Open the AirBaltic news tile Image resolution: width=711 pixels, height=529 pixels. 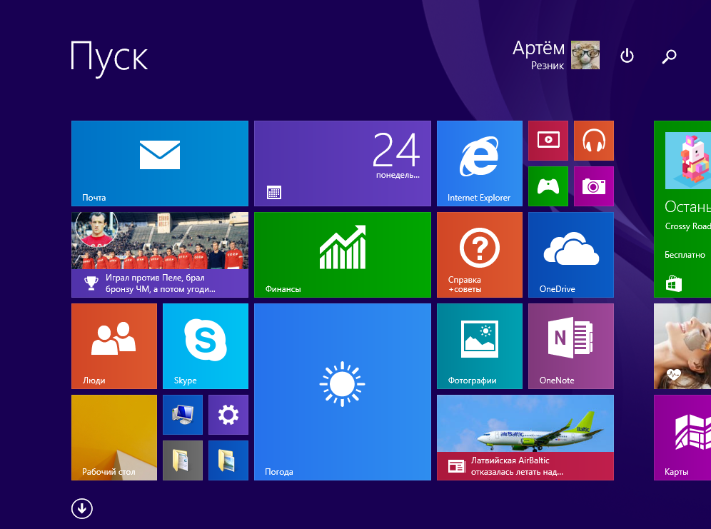click(525, 438)
